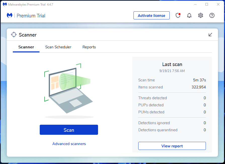Image resolution: width=225 pixels, height=164 pixels.
Task: Open the real-time protection shield icon
Action: 178,16
